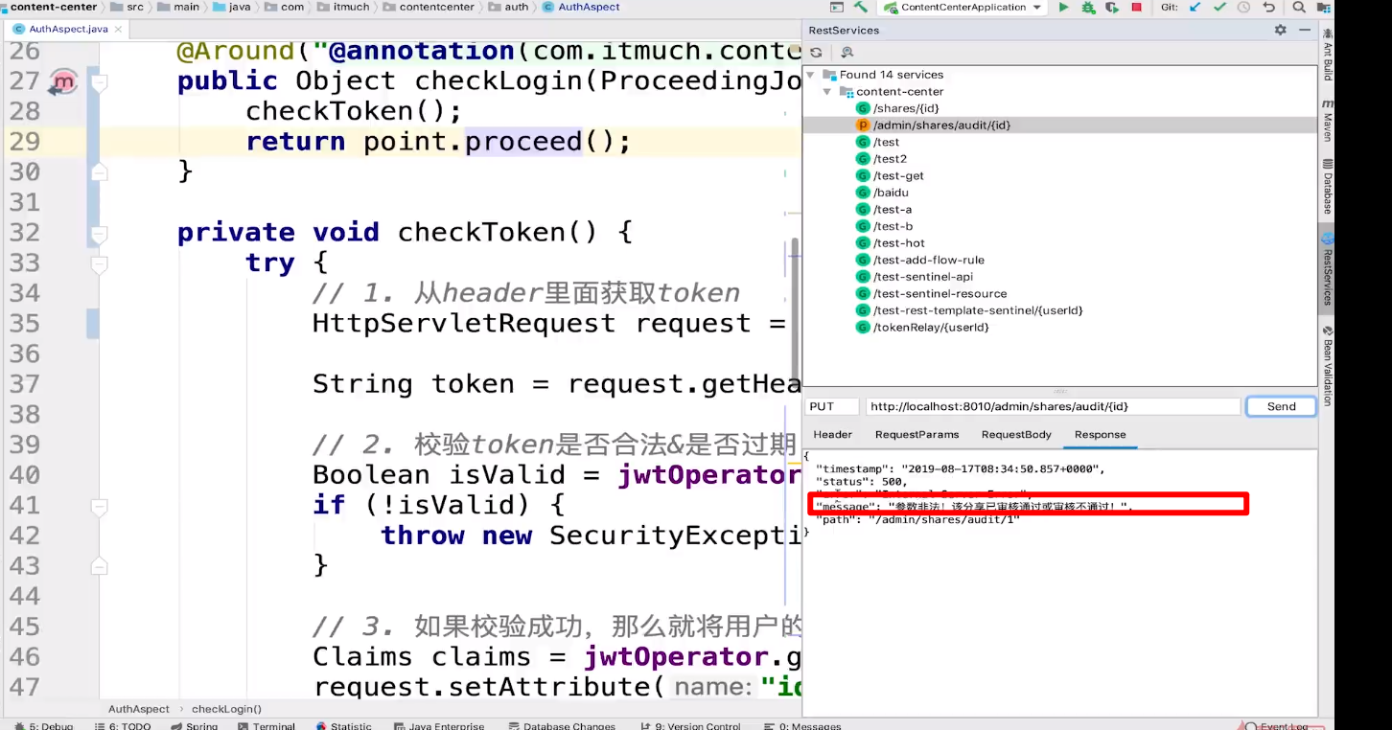This screenshot has width=1392, height=730.
Task: Select the Response tab
Action: coord(1100,435)
